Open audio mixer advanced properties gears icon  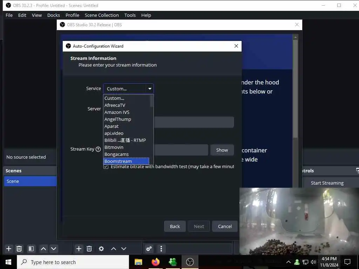(x=149, y=249)
